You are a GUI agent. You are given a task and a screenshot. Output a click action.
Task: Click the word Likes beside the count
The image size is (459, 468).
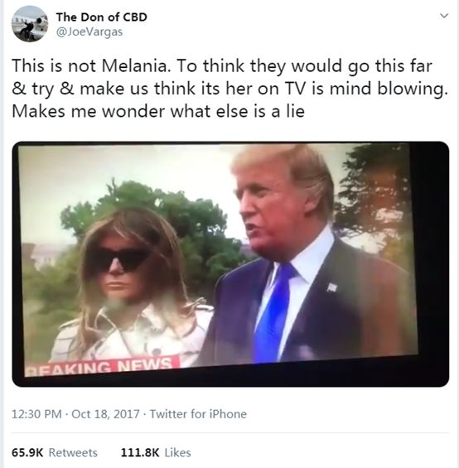177,452
